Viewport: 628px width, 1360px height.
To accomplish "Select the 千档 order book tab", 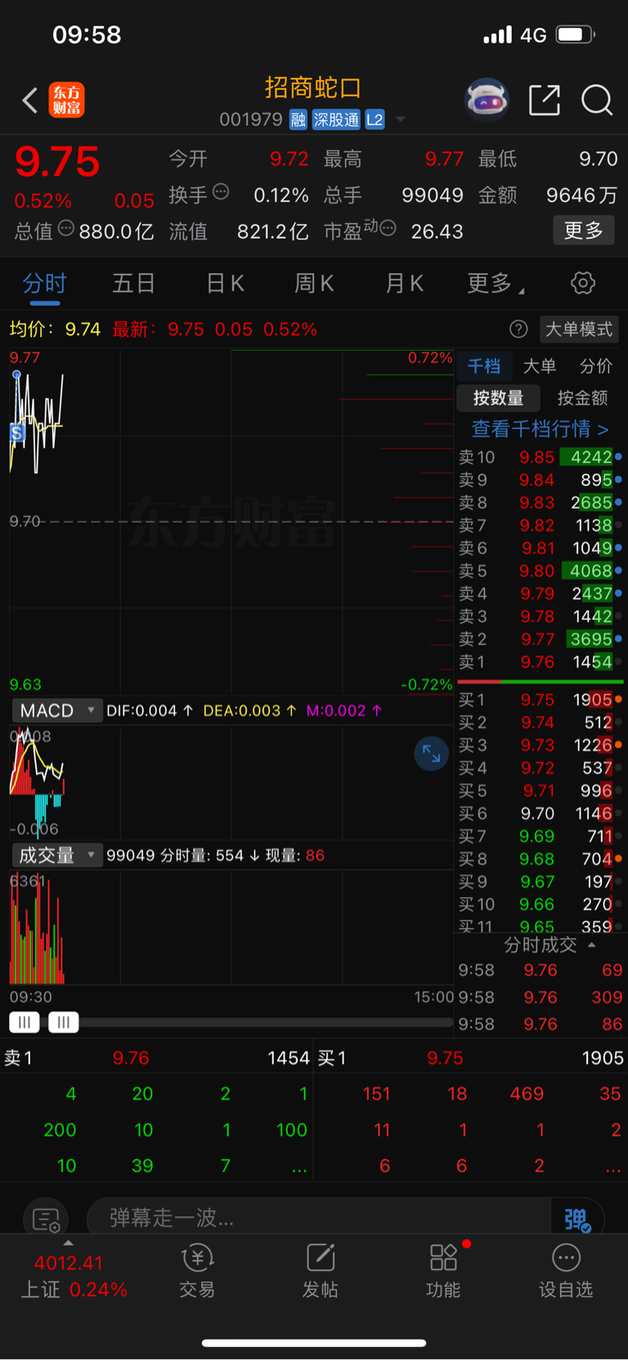I will pos(484,366).
